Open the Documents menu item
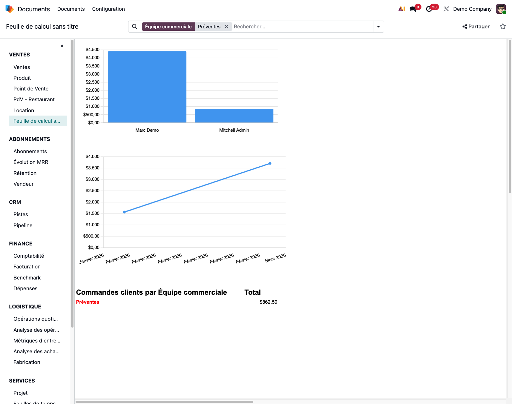The width and height of the screenshot is (512, 404). tap(71, 9)
